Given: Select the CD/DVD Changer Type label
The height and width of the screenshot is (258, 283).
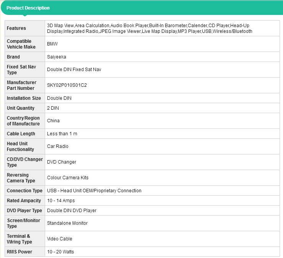Looking at the screenshot, I should 25,162.
